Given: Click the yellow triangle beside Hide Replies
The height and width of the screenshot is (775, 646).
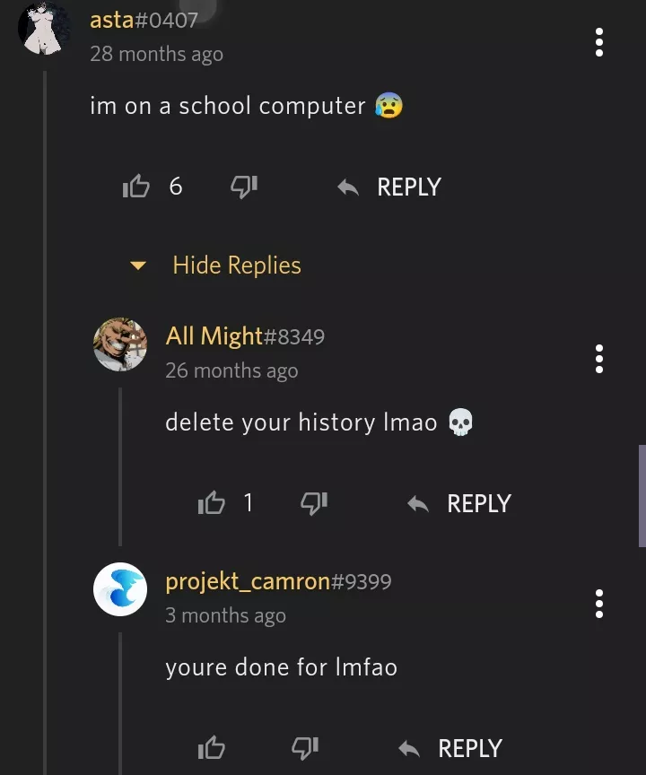Looking at the screenshot, I should tap(138, 266).
